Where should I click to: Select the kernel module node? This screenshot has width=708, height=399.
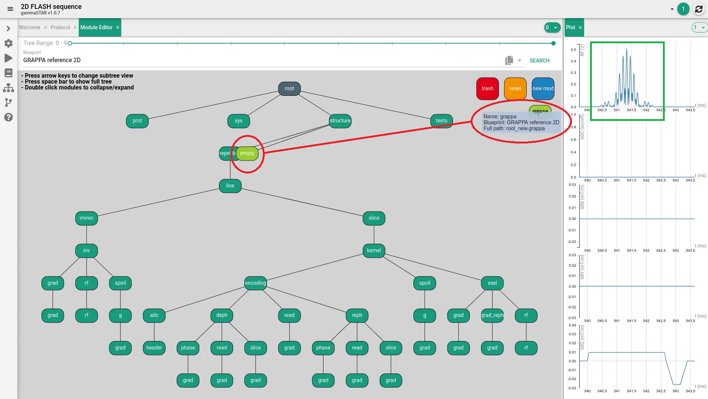374,250
